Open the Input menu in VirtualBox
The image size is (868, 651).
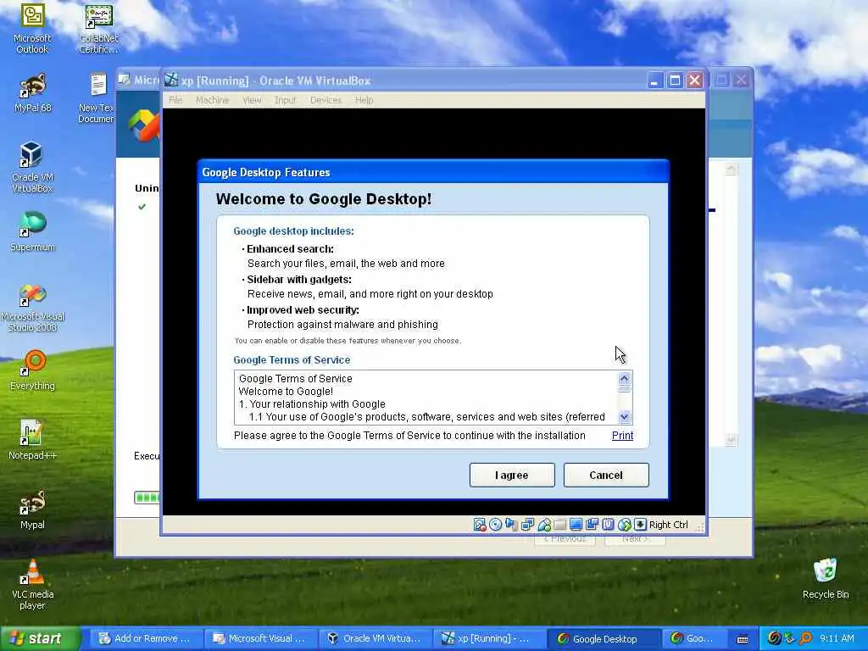tap(285, 100)
